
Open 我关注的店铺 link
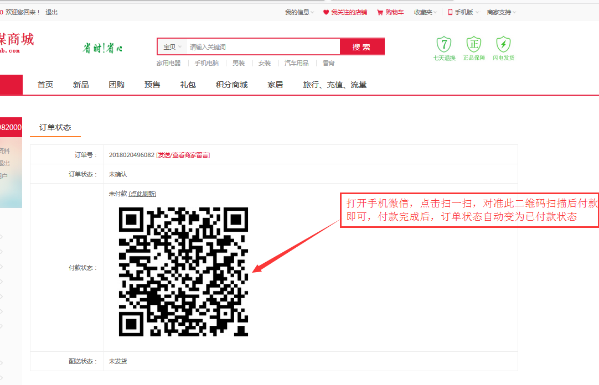[349, 12]
